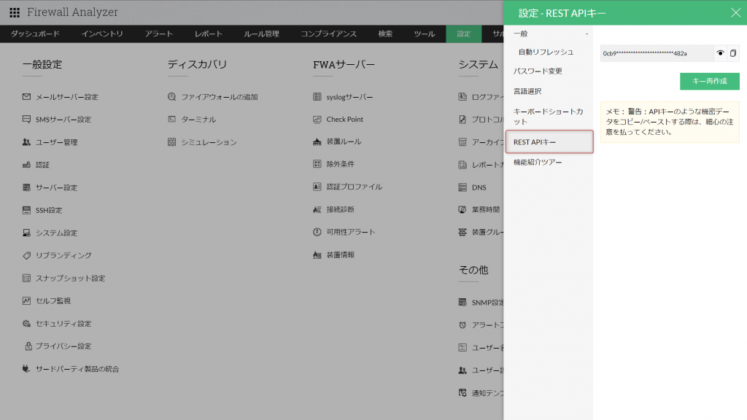Switch to the アラート tab
This screenshot has height=420, width=747.
pyautogui.click(x=158, y=34)
